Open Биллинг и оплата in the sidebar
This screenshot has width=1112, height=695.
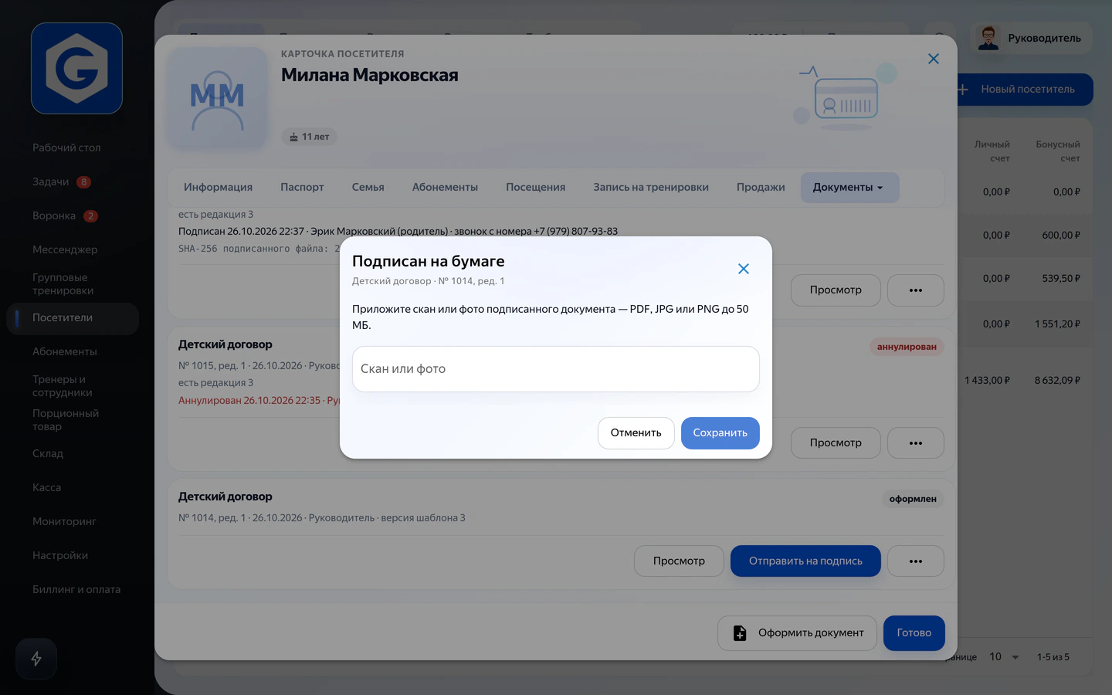(76, 590)
